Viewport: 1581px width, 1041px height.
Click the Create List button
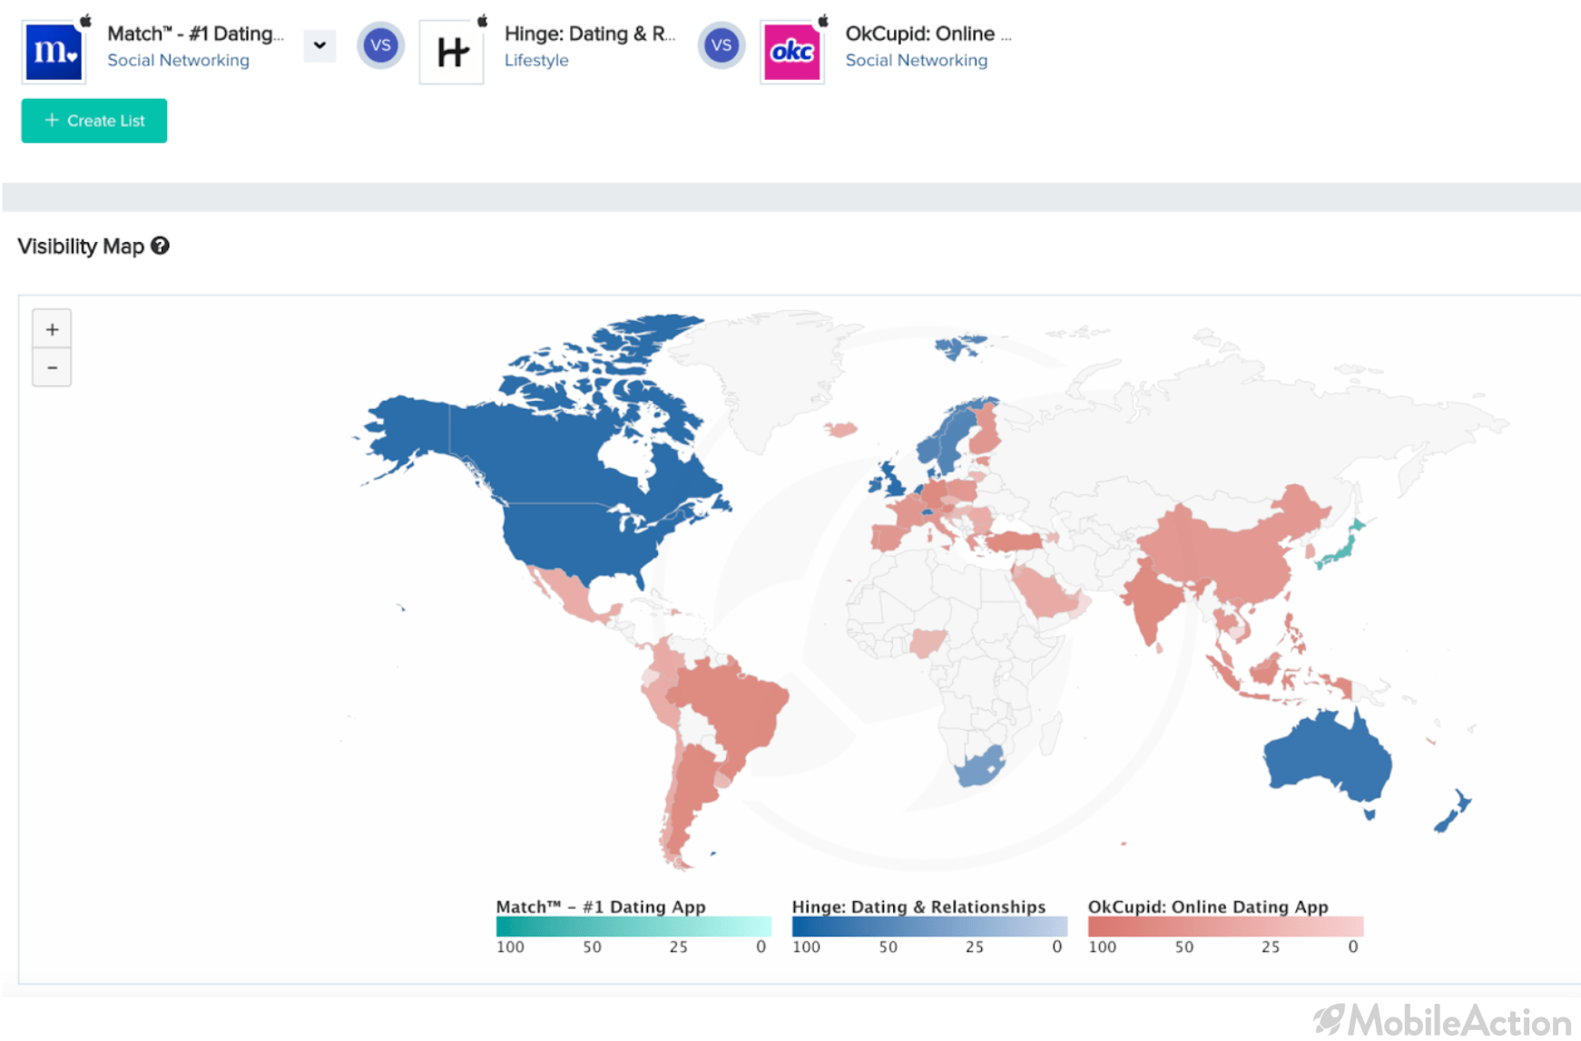click(x=94, y=121)
